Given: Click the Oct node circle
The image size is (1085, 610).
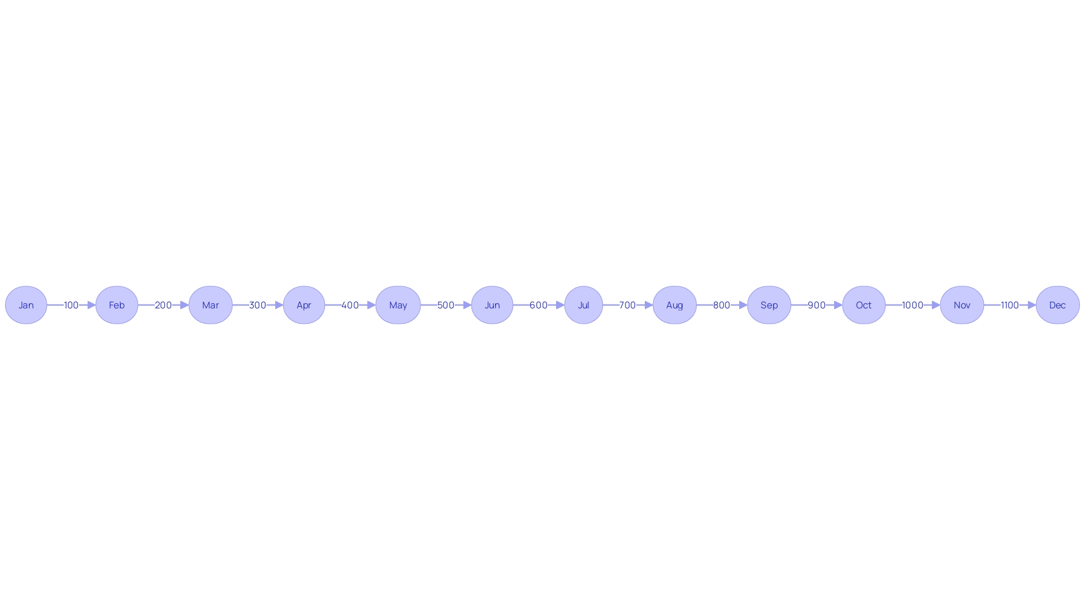Looking at the screenshot, I should 862,304.
